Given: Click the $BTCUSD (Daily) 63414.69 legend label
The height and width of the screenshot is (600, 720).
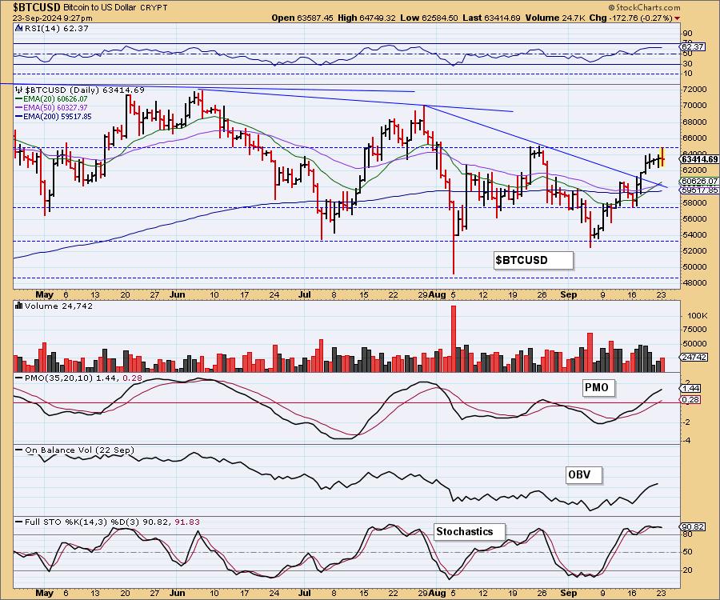Looking at the screenshot, I should tap(85, 90).
